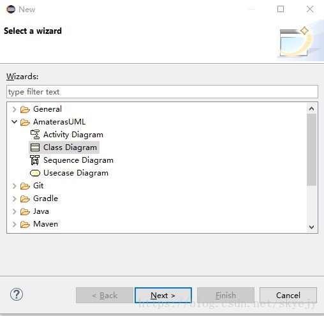Click the Cancel button

[288, 296]
